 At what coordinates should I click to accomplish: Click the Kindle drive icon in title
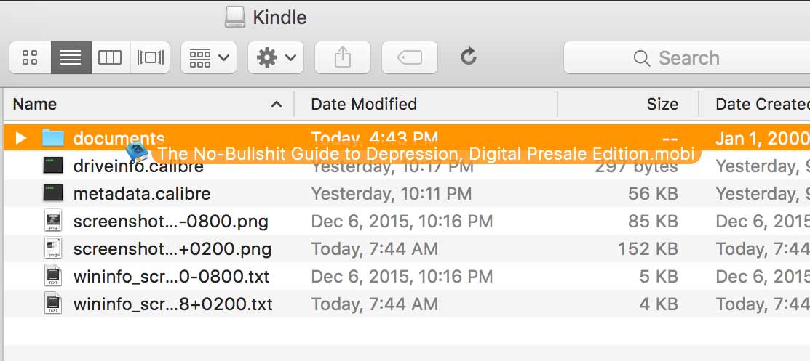(x=235, y=17)
